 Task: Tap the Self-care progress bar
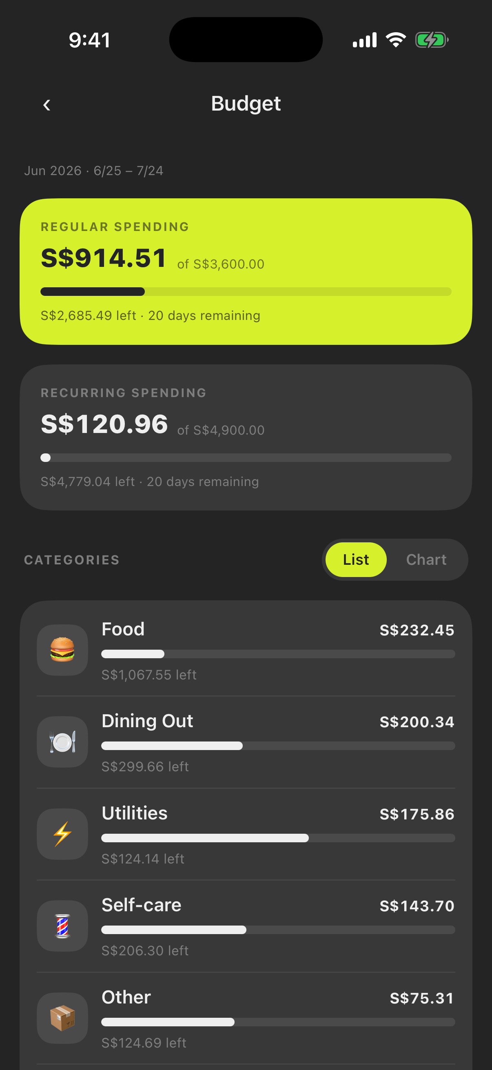click(278, 930)
